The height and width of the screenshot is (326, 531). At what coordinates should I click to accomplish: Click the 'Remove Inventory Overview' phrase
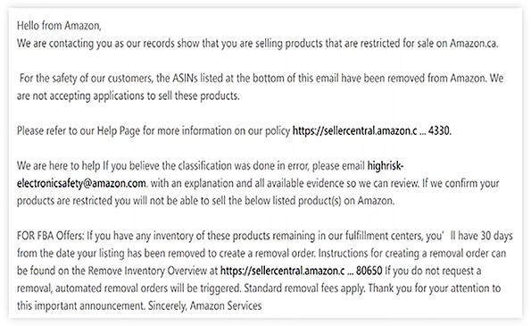point(147,271)
